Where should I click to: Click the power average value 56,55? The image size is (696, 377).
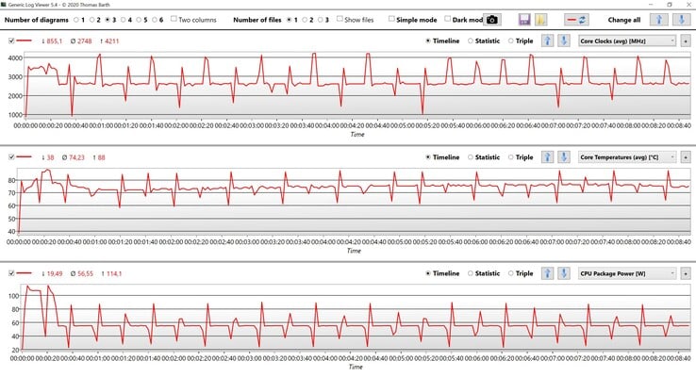click(85, 273)
